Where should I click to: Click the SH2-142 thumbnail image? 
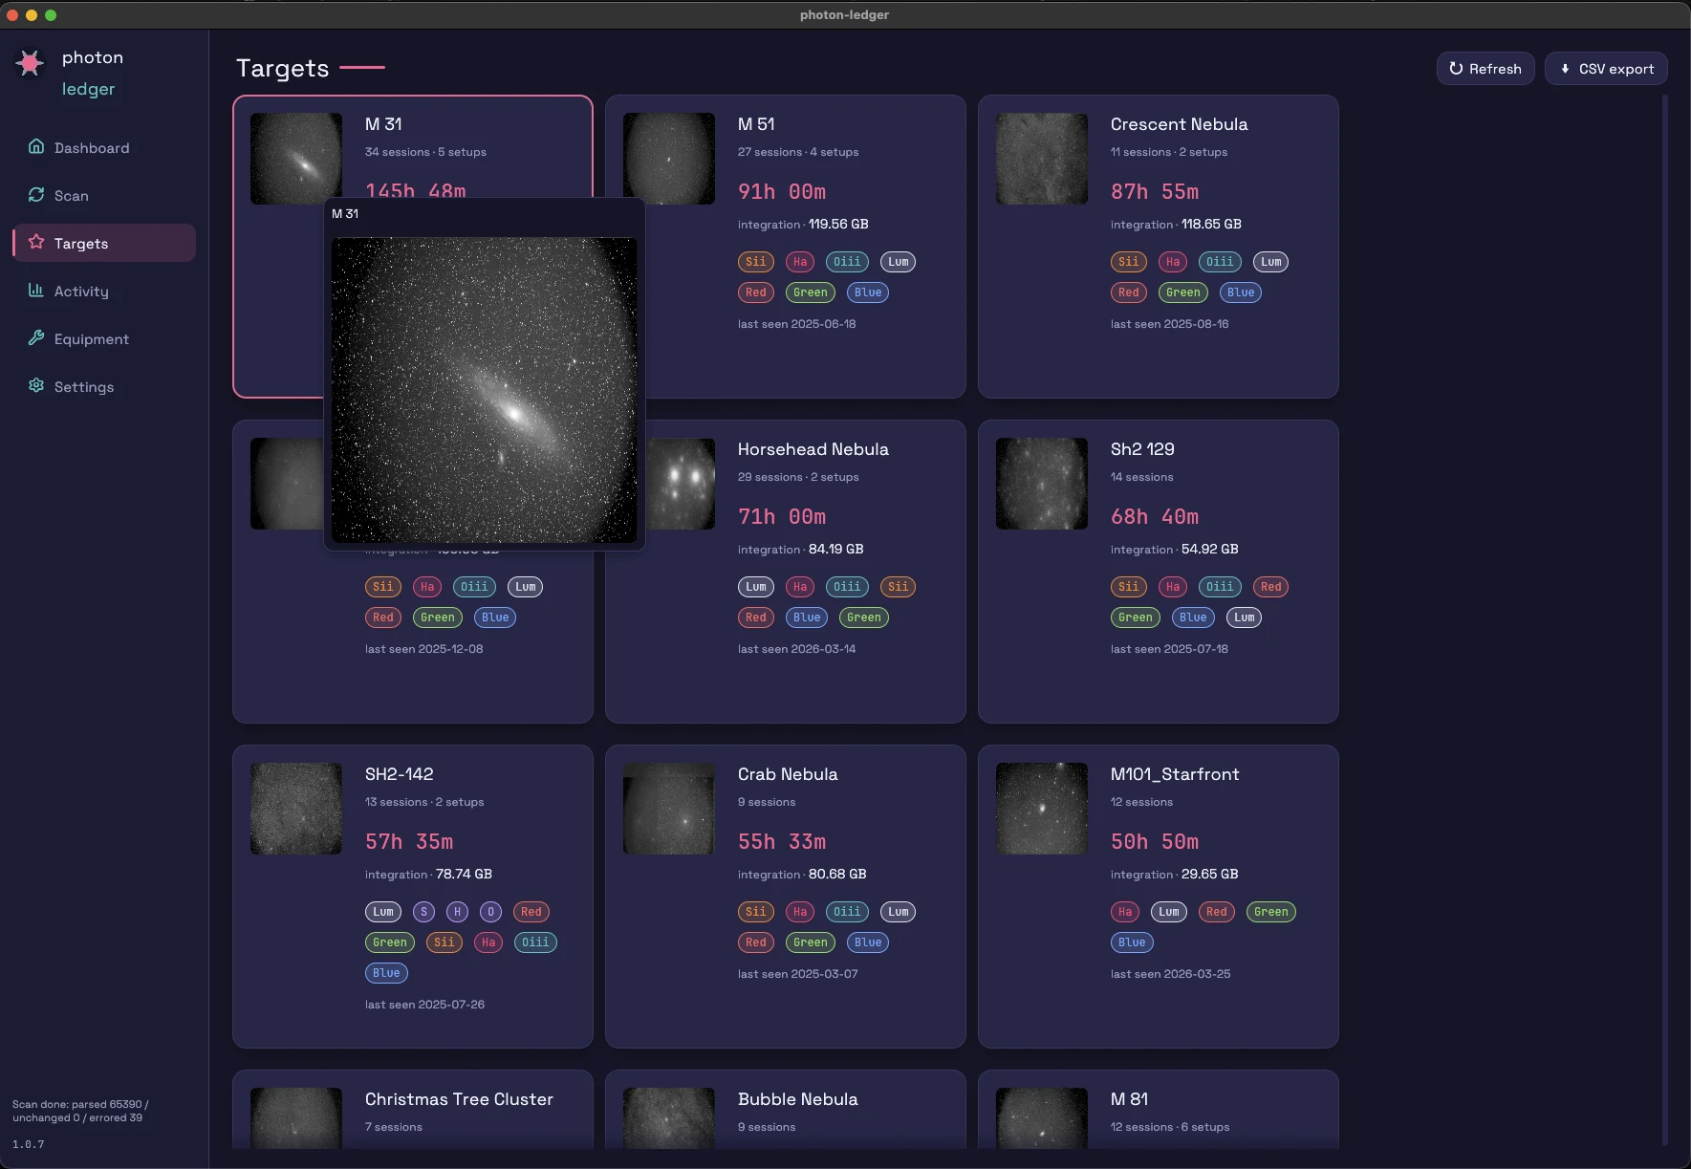tap(296, 809)
